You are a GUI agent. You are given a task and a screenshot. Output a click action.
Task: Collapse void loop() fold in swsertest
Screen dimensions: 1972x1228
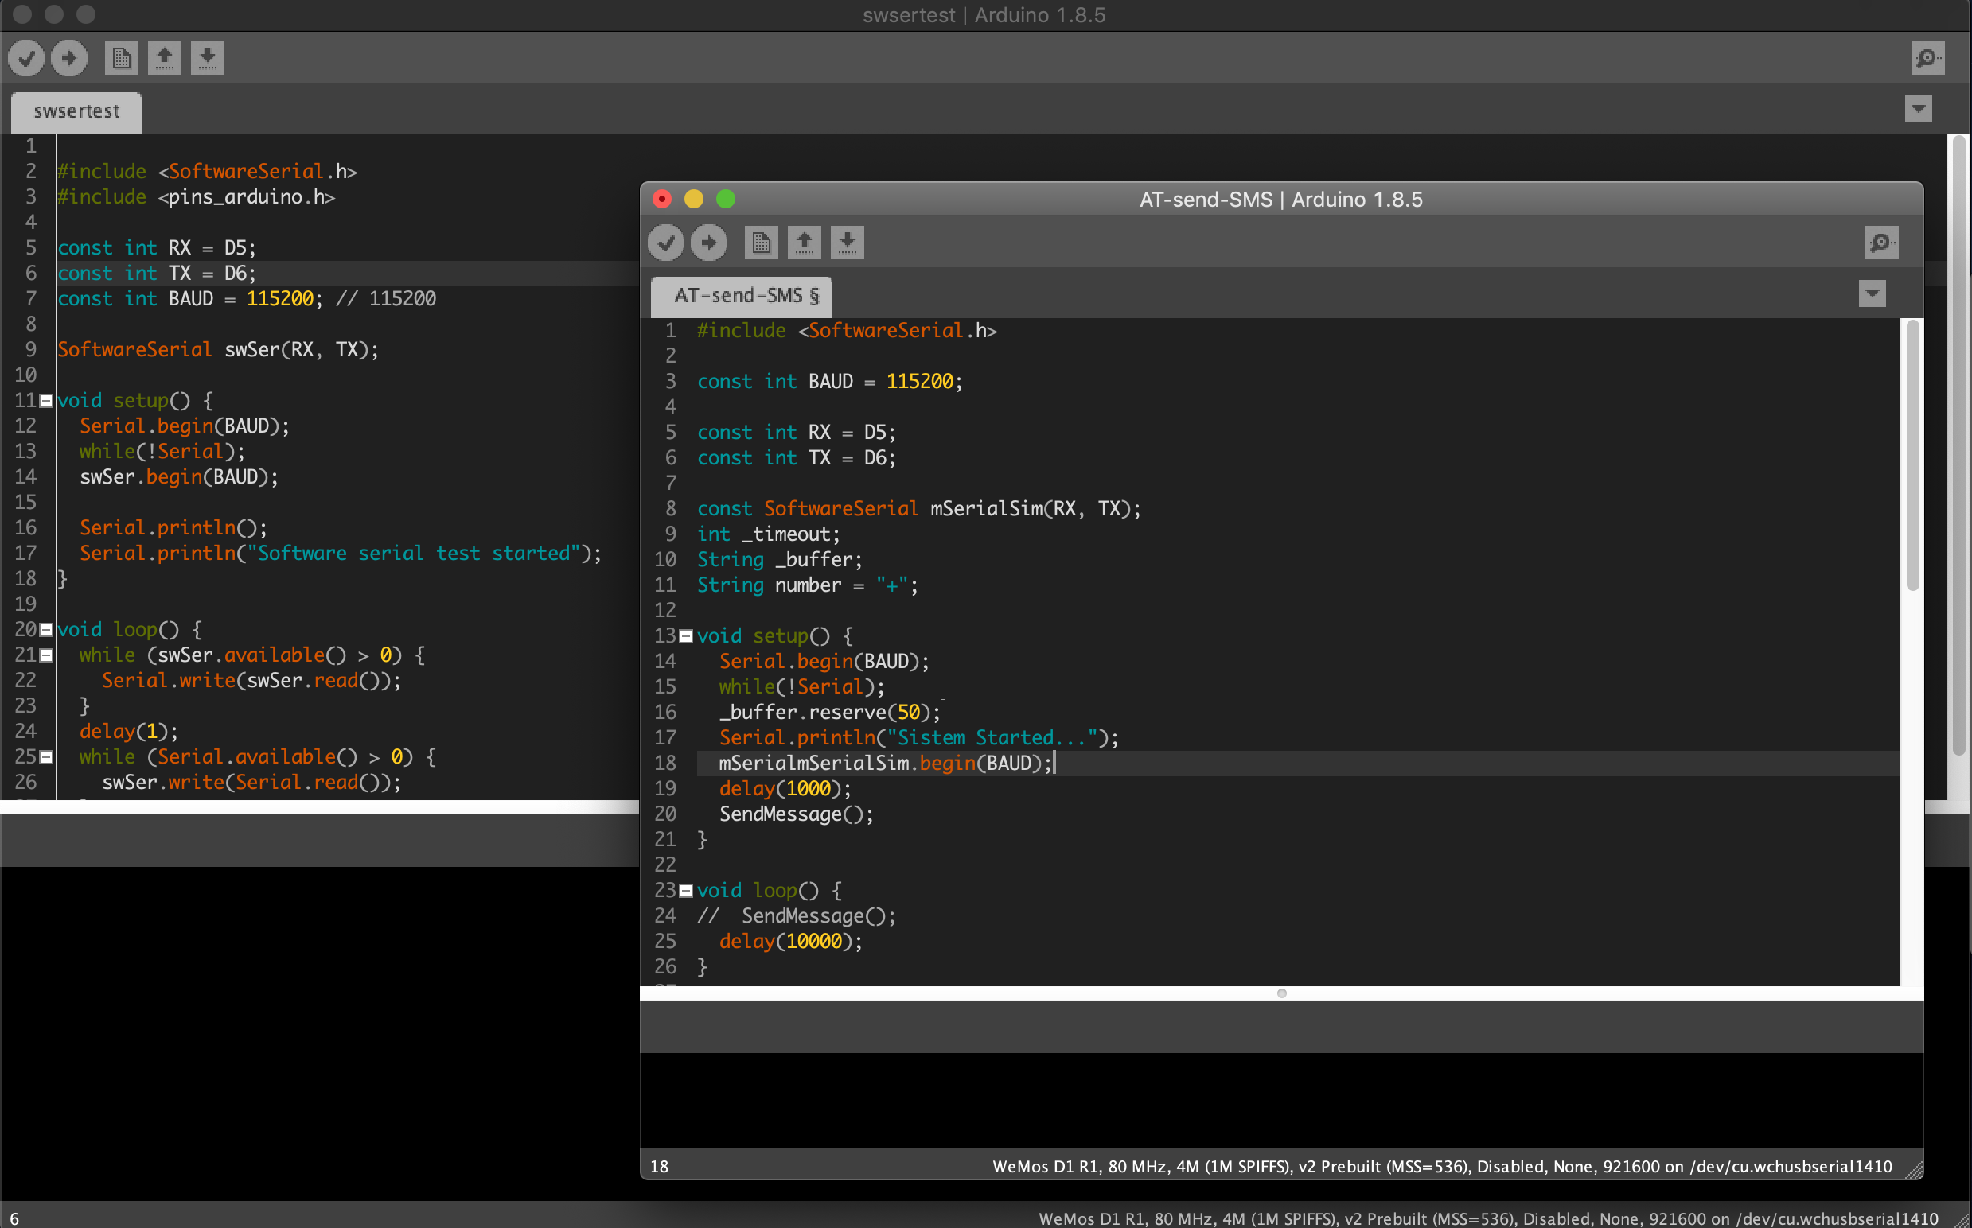46,630
